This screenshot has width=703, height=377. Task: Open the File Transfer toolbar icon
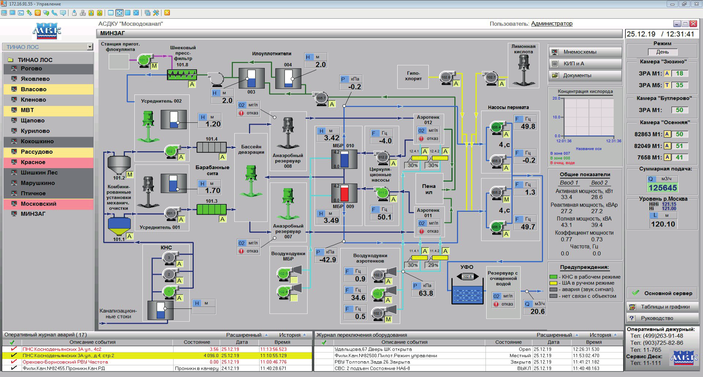pos(29,13)
